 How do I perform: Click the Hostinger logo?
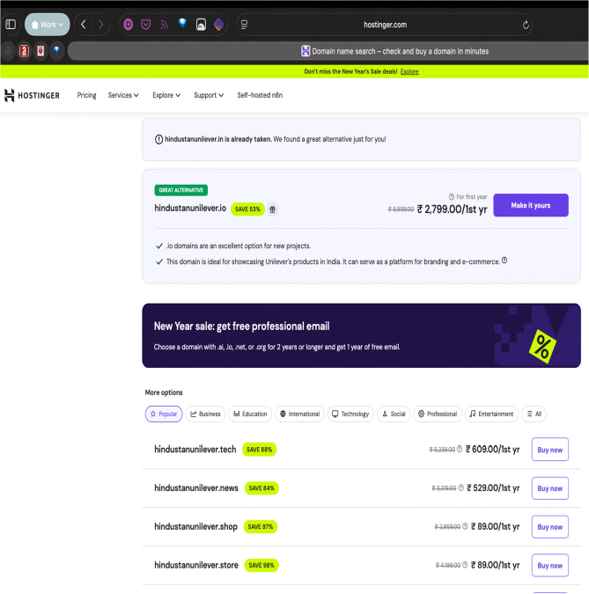[32, 95]
